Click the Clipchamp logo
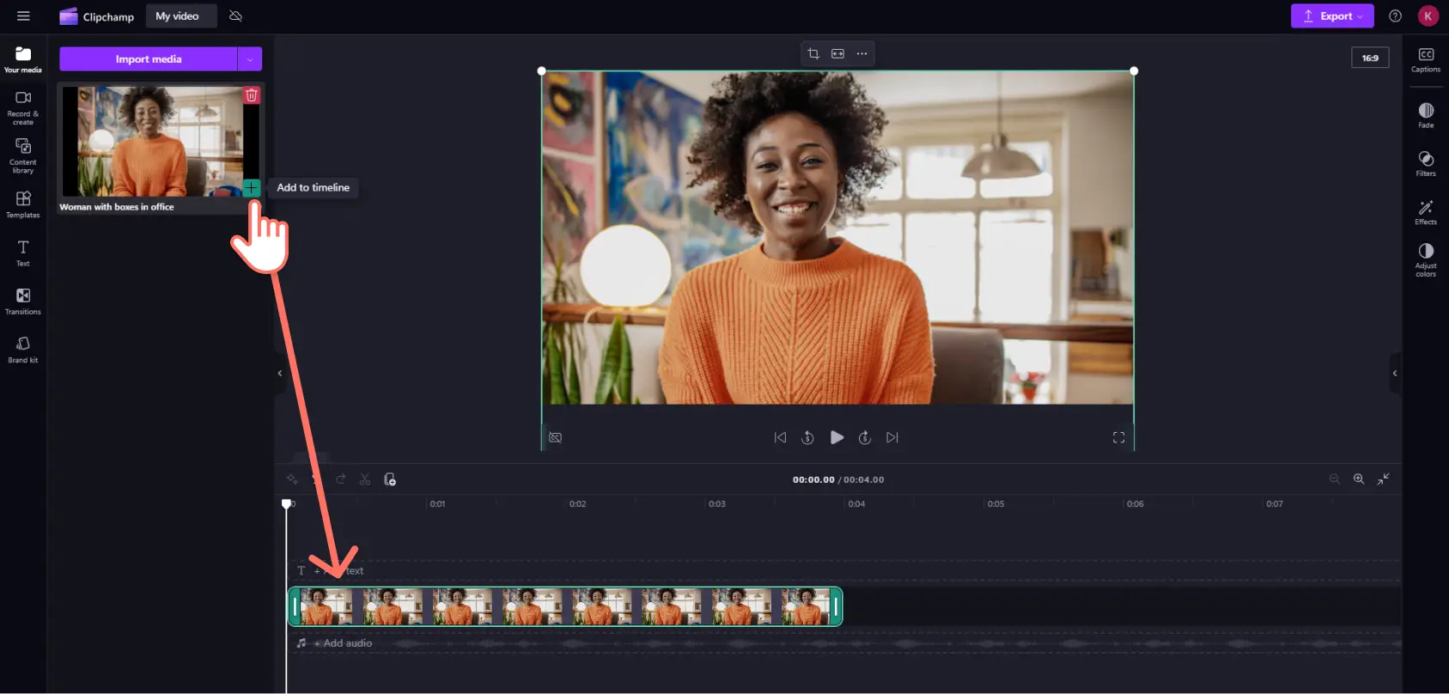 coord(96,16)
